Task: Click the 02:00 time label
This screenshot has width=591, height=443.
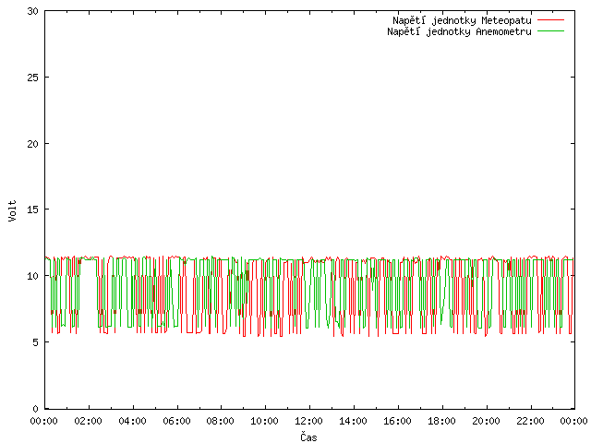Action: (x=89, y=421)
